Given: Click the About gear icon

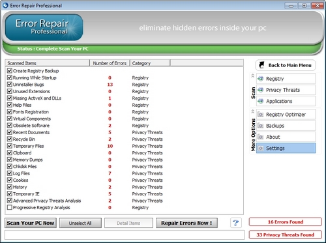Looking at the screenshot, I should tap(260, 137).
